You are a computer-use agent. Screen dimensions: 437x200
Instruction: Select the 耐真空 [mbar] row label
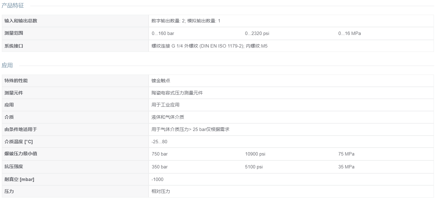pos(19,179)
